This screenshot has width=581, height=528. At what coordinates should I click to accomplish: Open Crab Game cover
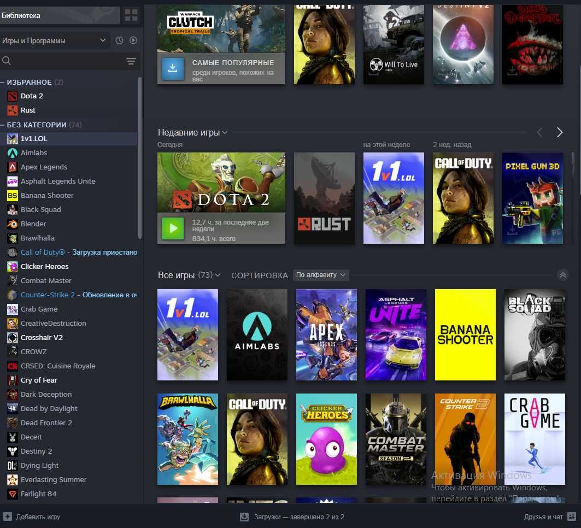(x=535, y=439)
